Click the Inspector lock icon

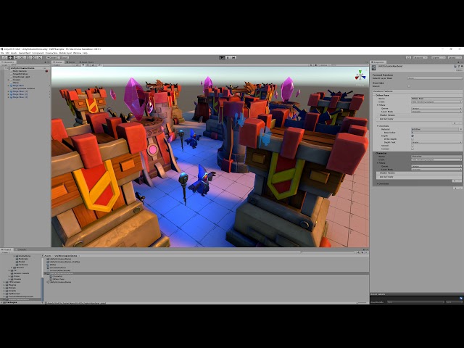(x=458, y=62)
